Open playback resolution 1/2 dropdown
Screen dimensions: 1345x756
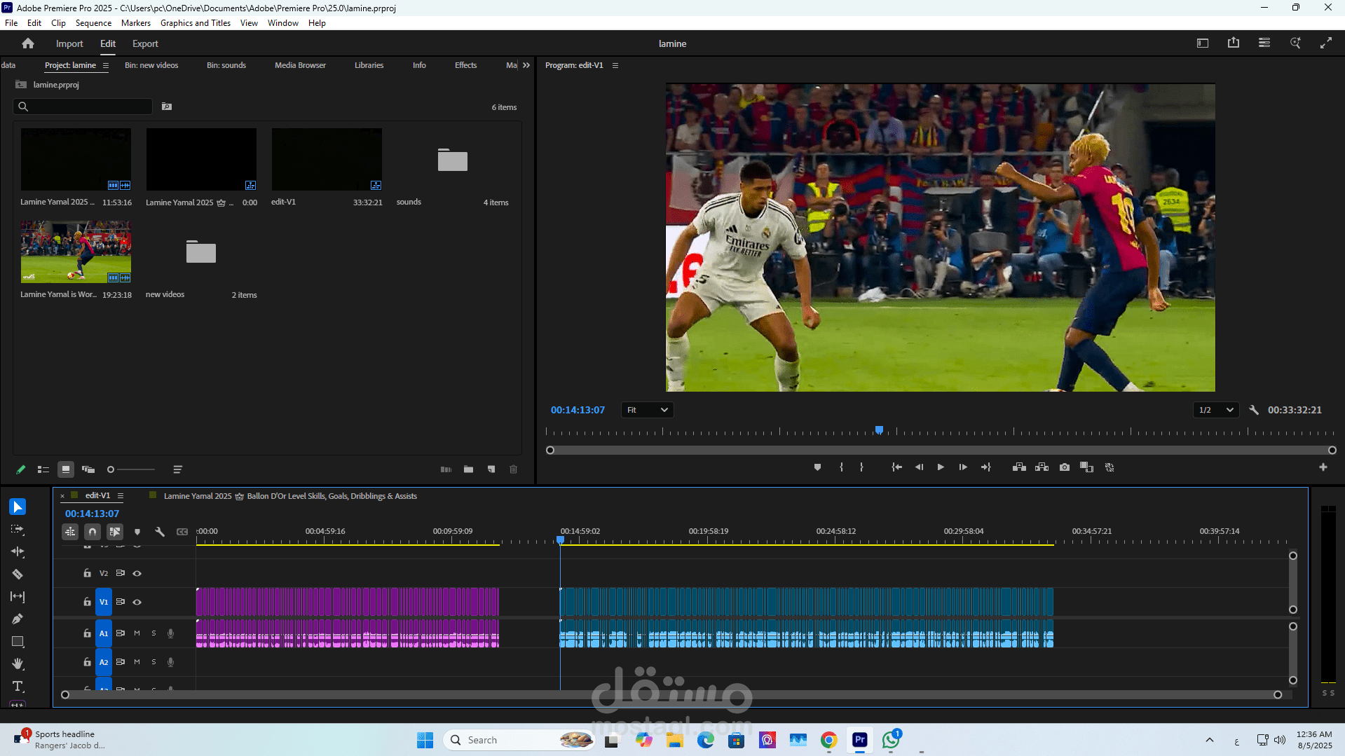point(1216,410)
